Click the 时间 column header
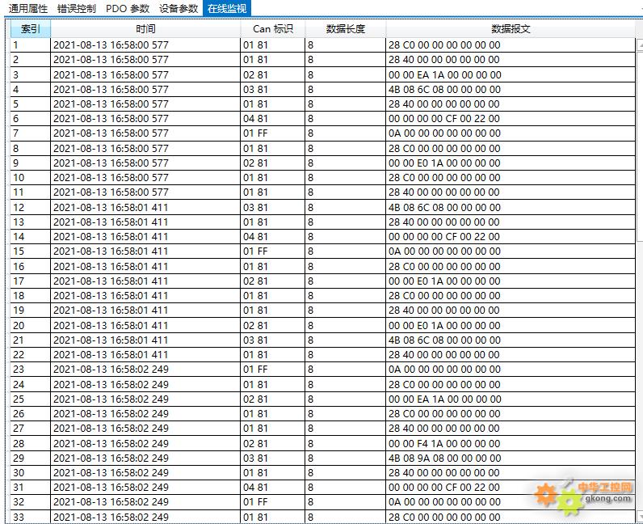 [145, 29]
